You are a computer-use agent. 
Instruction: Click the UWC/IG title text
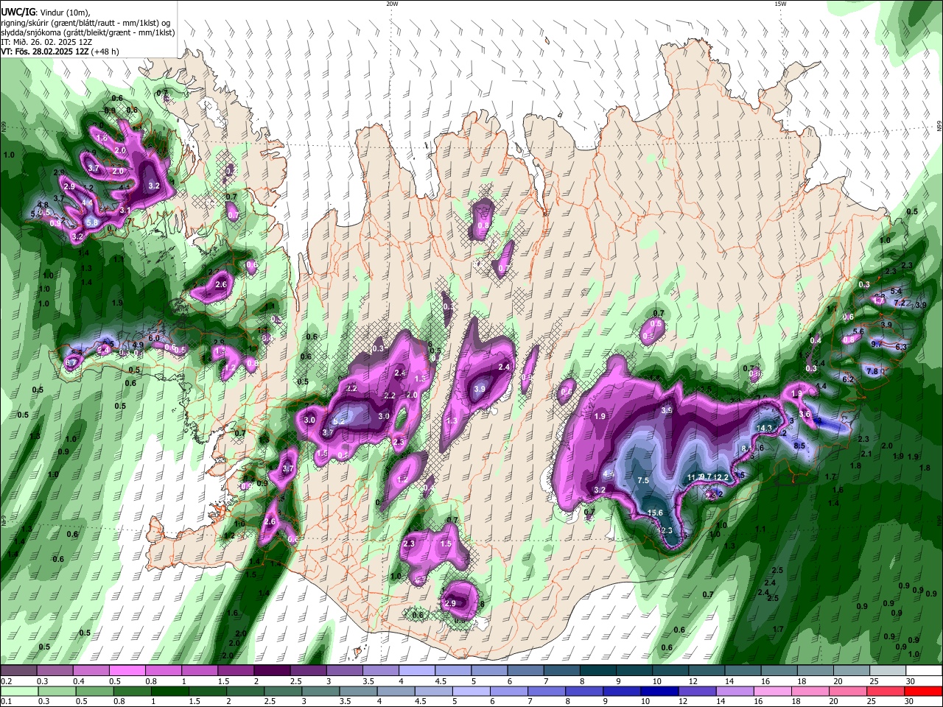click(x=18, y=13)
